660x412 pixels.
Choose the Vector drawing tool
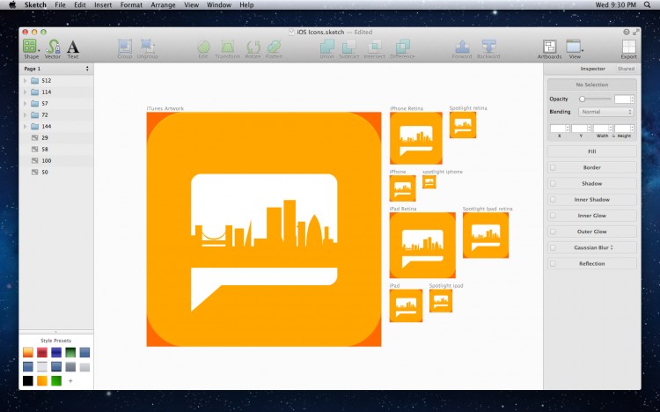point(53,48)
